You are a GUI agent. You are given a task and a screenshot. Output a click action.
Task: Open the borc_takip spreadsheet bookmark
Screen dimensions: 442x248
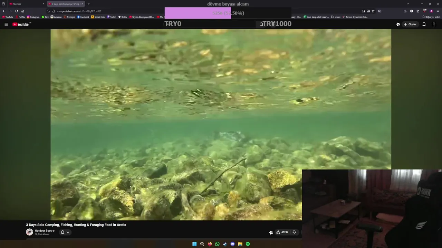pos(316,17)
